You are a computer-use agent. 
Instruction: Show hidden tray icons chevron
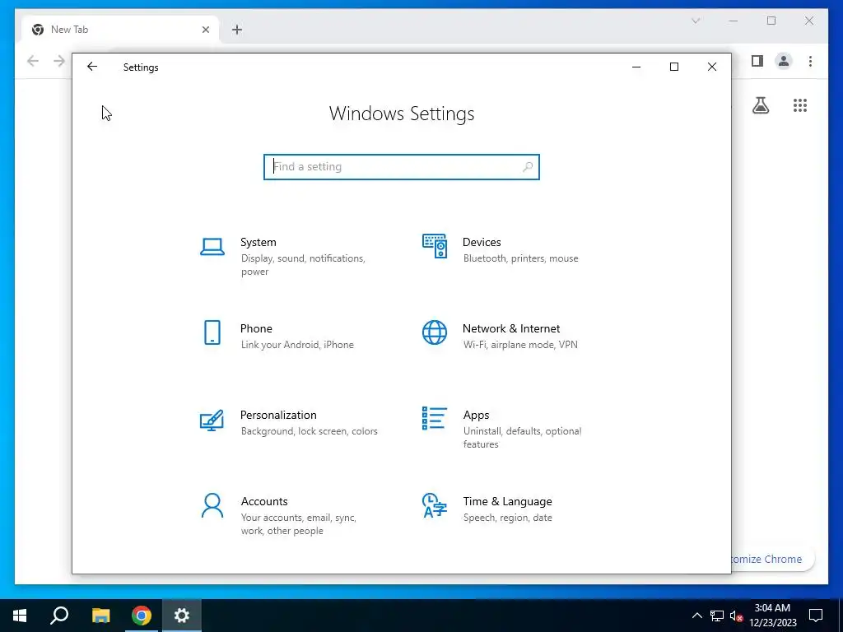click(x=696, y=616)
